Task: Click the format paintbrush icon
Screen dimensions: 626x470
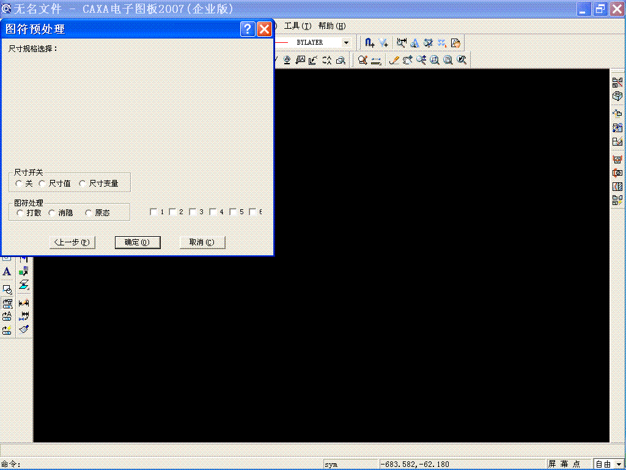Action: [24, 329]
